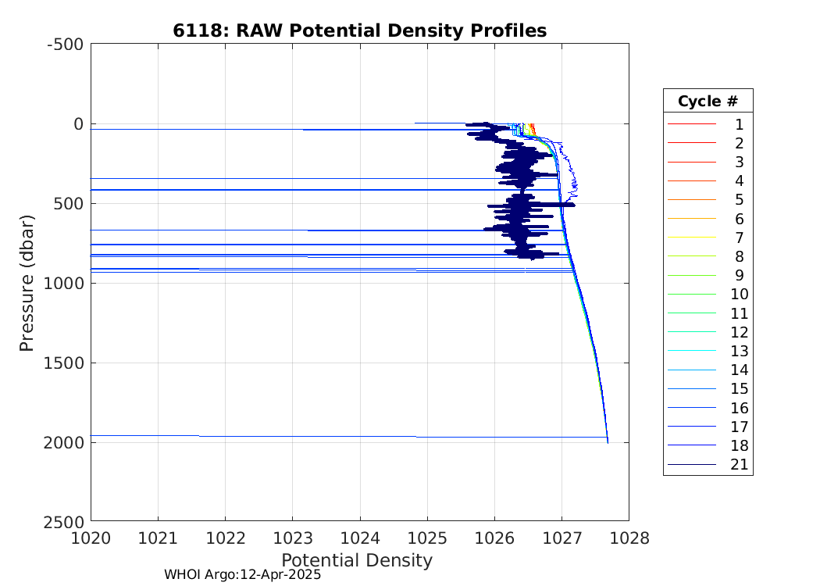Select the x-axis tick label 1028
This screenshot has height=586, width=820.
click(629, 538)
